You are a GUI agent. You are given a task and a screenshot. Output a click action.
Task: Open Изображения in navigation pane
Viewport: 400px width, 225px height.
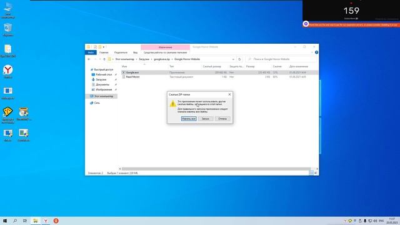[x=104, y=89]
